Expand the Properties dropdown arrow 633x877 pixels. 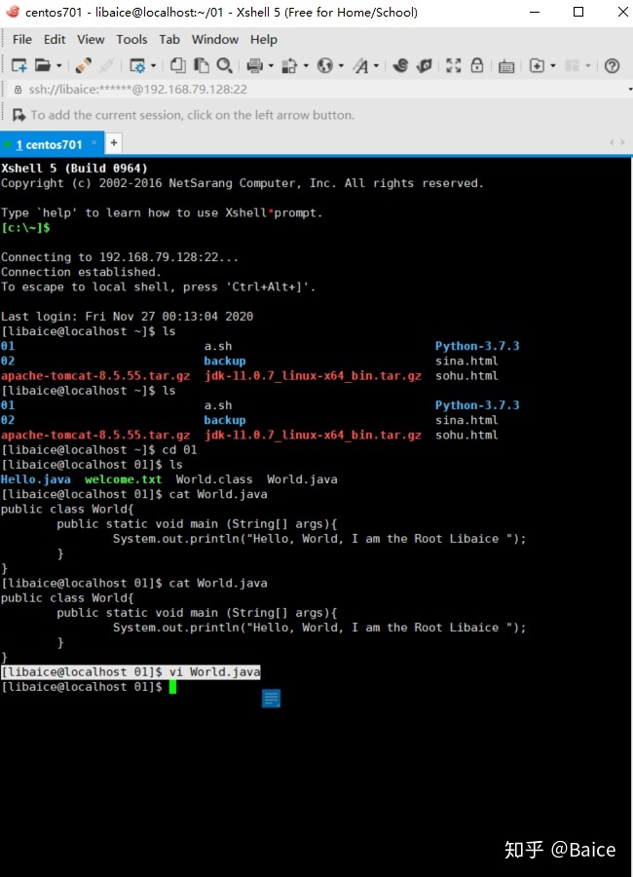coord(153,66)
